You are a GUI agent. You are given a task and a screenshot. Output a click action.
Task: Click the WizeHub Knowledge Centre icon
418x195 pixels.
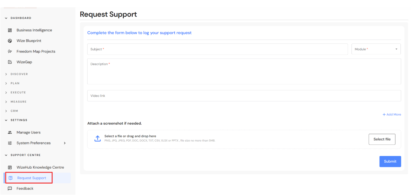pos(10,167)
